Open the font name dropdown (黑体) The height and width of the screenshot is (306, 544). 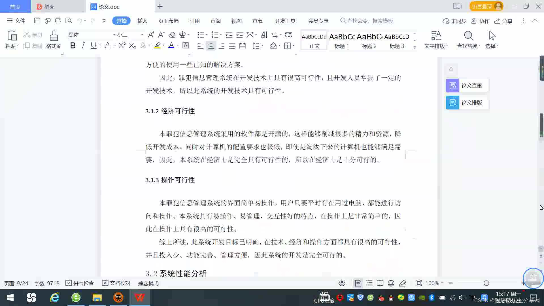(114, 35)
